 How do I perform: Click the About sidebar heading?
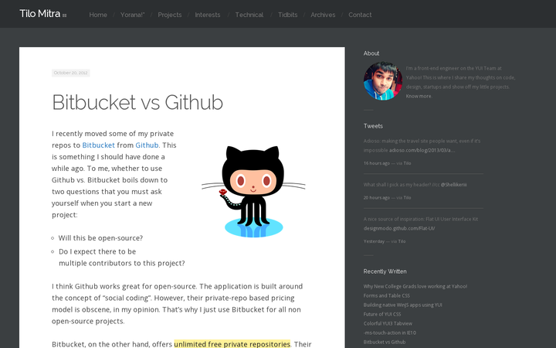pos(371,53)
